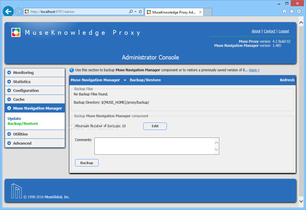Click the arrow icon beside Advanced
Image resolution: width=306 pixels, height=210 pixels.
pos(9,143)
